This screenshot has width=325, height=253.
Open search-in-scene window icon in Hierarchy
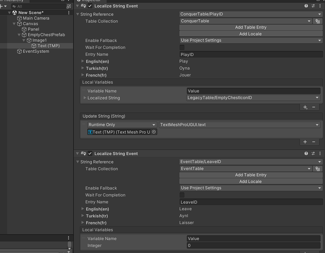click(69, 6)
